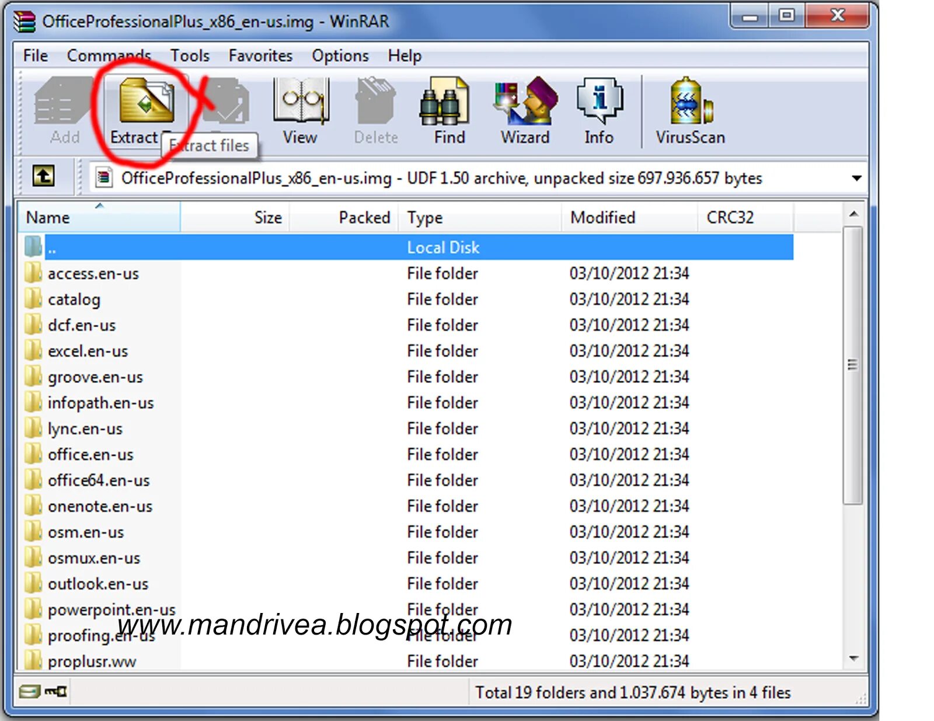Click the Delete toolbar icon
This screenshot has width=934, height=721.
(x=376, y=112)
